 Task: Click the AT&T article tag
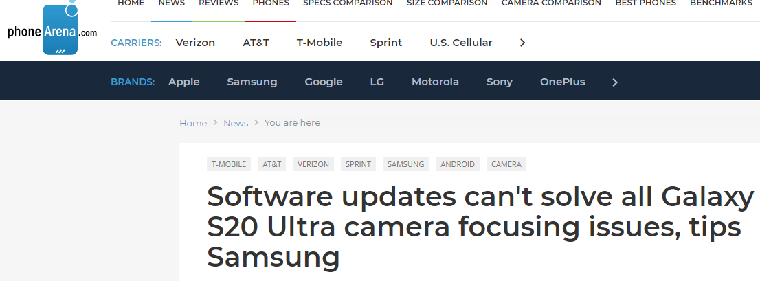pyautogui.click(x=272, y=164)
